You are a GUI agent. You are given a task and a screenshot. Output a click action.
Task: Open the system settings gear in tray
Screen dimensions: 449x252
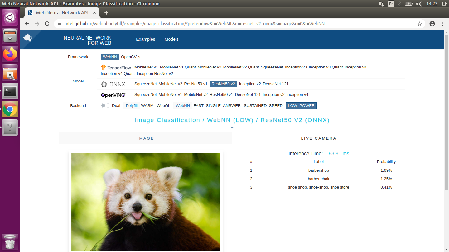444,4
